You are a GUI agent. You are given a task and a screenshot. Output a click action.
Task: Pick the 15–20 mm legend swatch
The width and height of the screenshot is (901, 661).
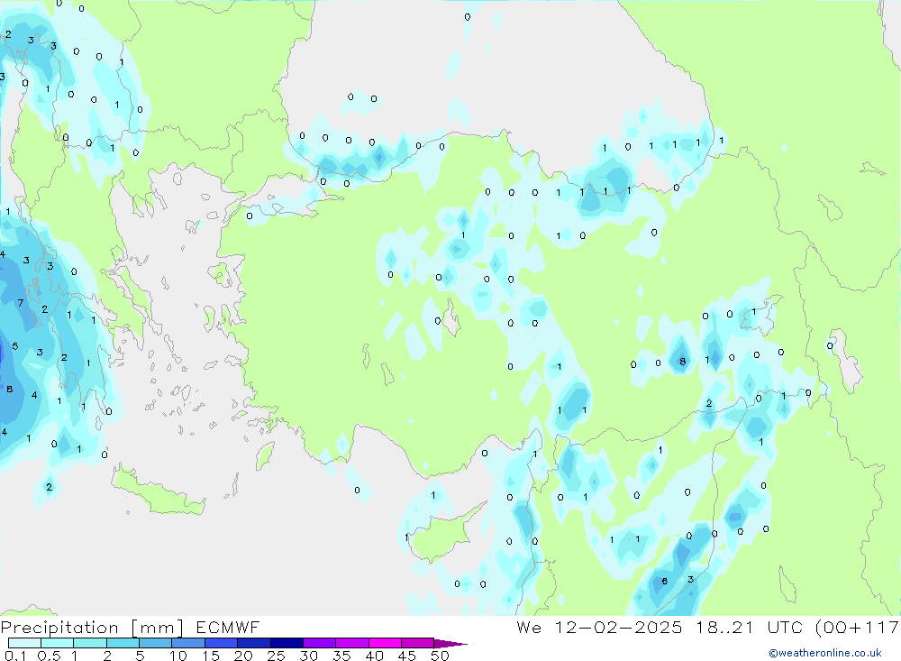point(221,643)
